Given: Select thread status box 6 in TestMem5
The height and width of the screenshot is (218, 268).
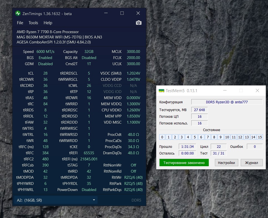Looking at the screenshot, I should (201, 137).
